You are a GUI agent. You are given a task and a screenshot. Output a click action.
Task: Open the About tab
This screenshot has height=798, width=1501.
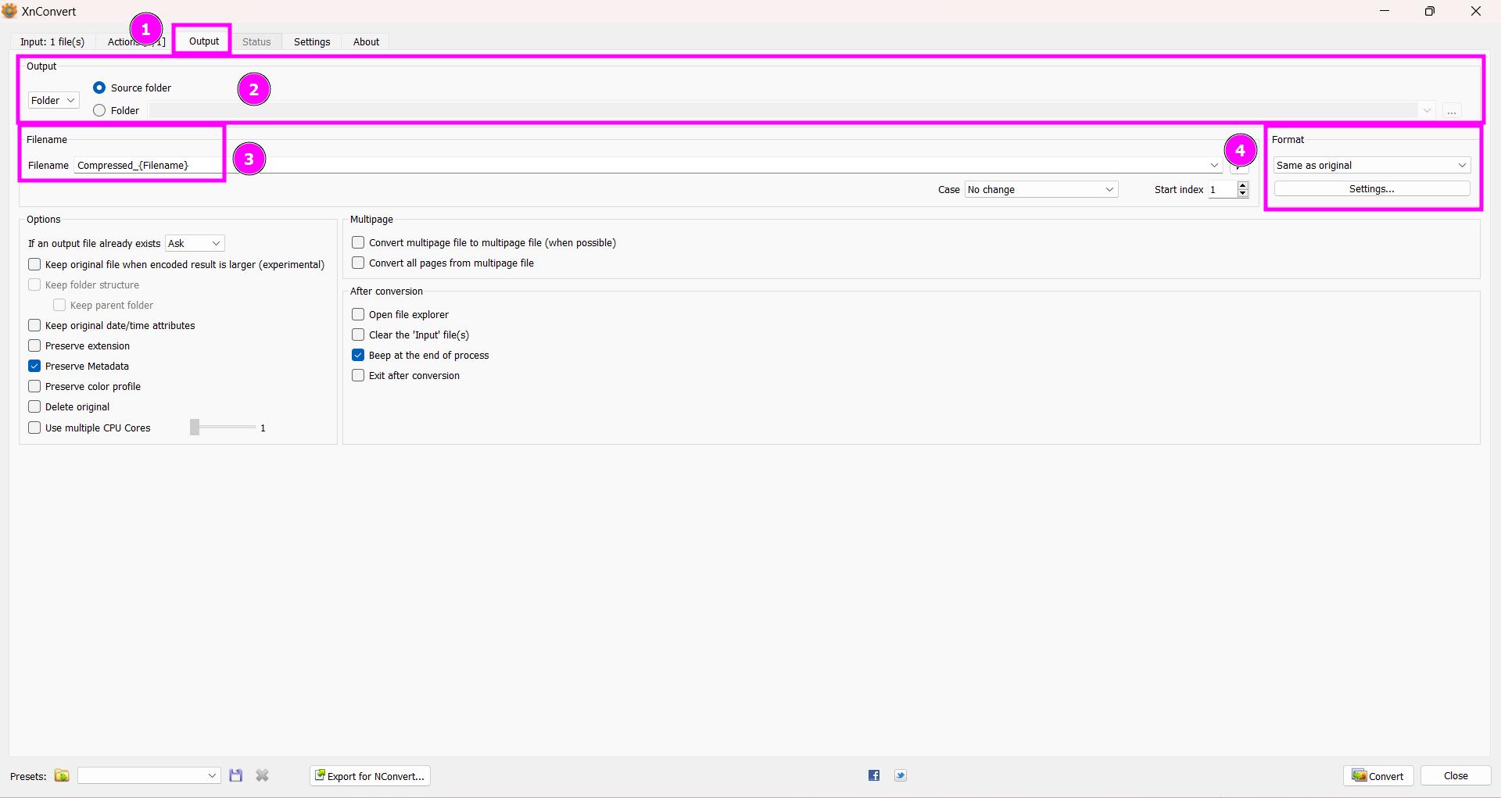(366, 41)
